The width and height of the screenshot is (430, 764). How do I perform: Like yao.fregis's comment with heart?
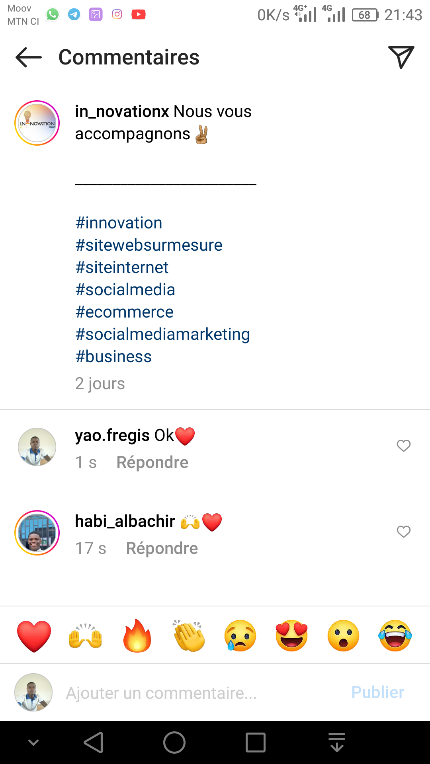coord(403,446)
